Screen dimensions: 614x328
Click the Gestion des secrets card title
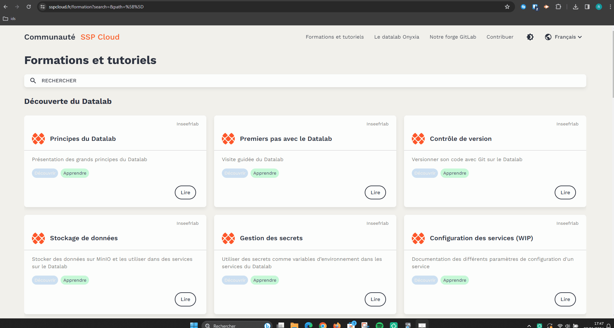coord(271,238)
